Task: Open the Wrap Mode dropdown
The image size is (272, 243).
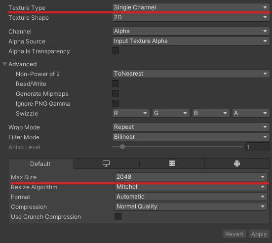Action: click(x=191, y=127)
